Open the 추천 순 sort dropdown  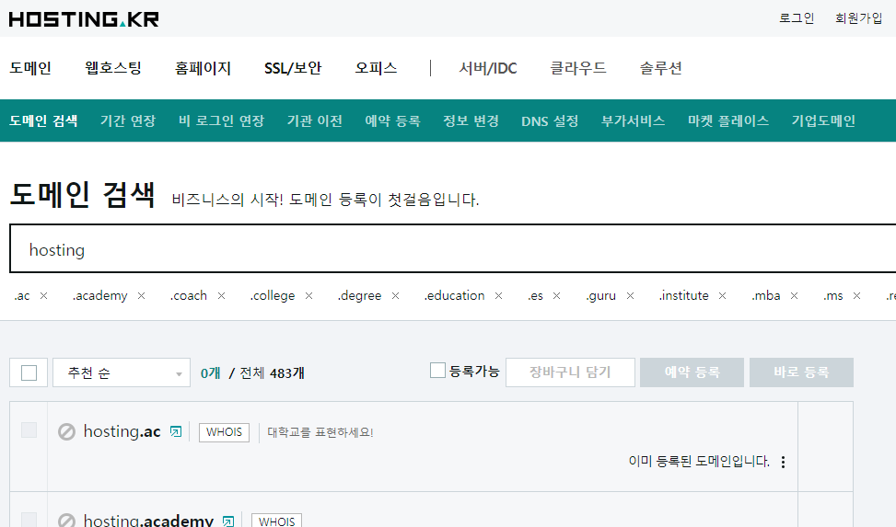click(122, 372)
